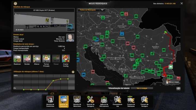Click the driver Maarten O. portrait
This screenshot has height=110, width=196.
pos(70,38)
